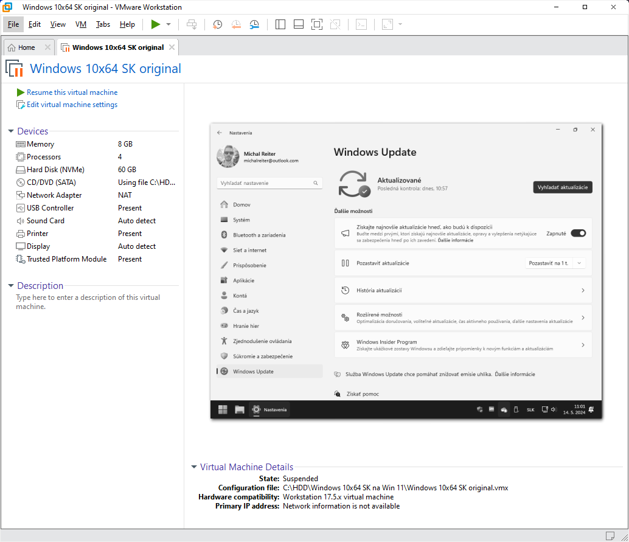Collapse the Virtual Machine Details section
Image resolution: width=629 pixels, height=542 pixels.
point(194,467)
